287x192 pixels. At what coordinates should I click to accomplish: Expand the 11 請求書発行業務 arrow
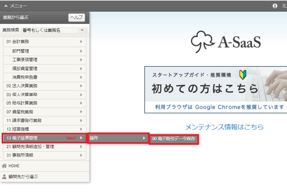[81, 121]
